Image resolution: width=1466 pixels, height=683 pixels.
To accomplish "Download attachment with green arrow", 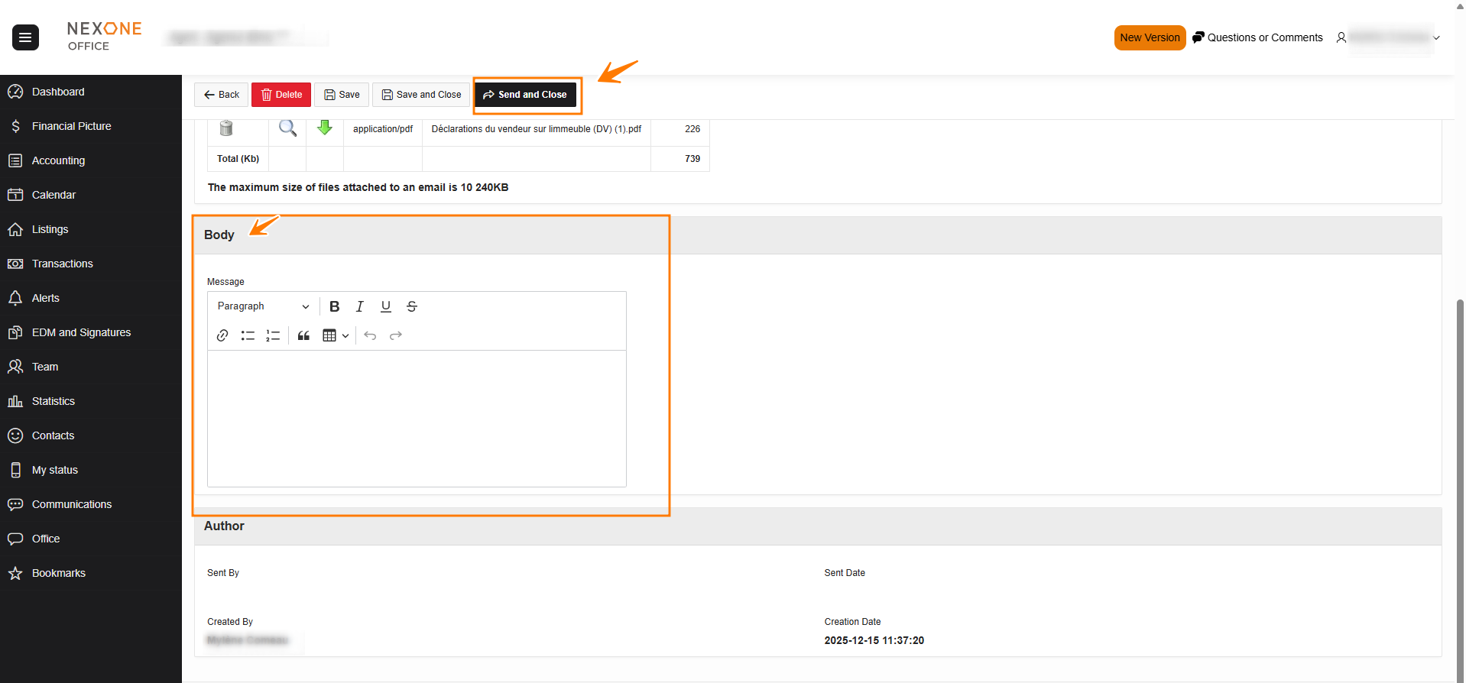I will tap(325, 128).
